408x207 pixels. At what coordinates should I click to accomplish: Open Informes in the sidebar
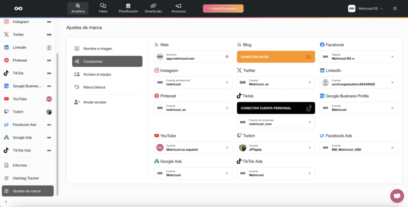point(28,165)
